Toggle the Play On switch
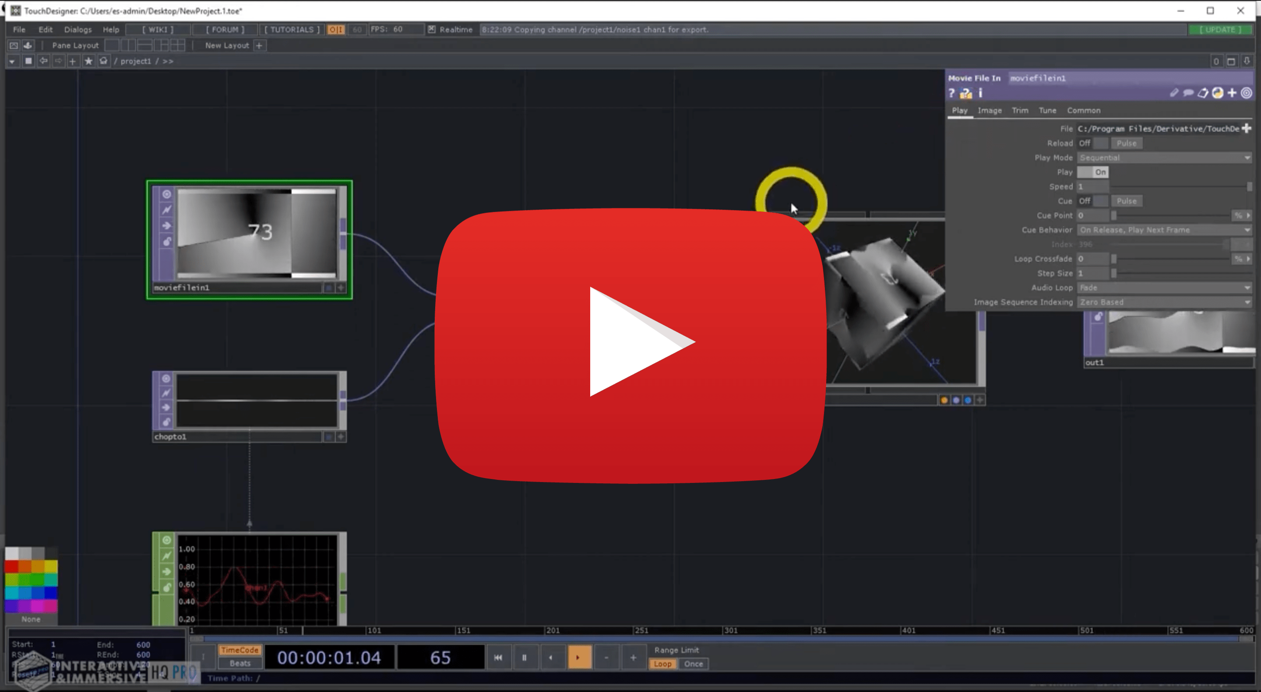1261x692 pixels. pyautogui.click(x=1092, y=172)
